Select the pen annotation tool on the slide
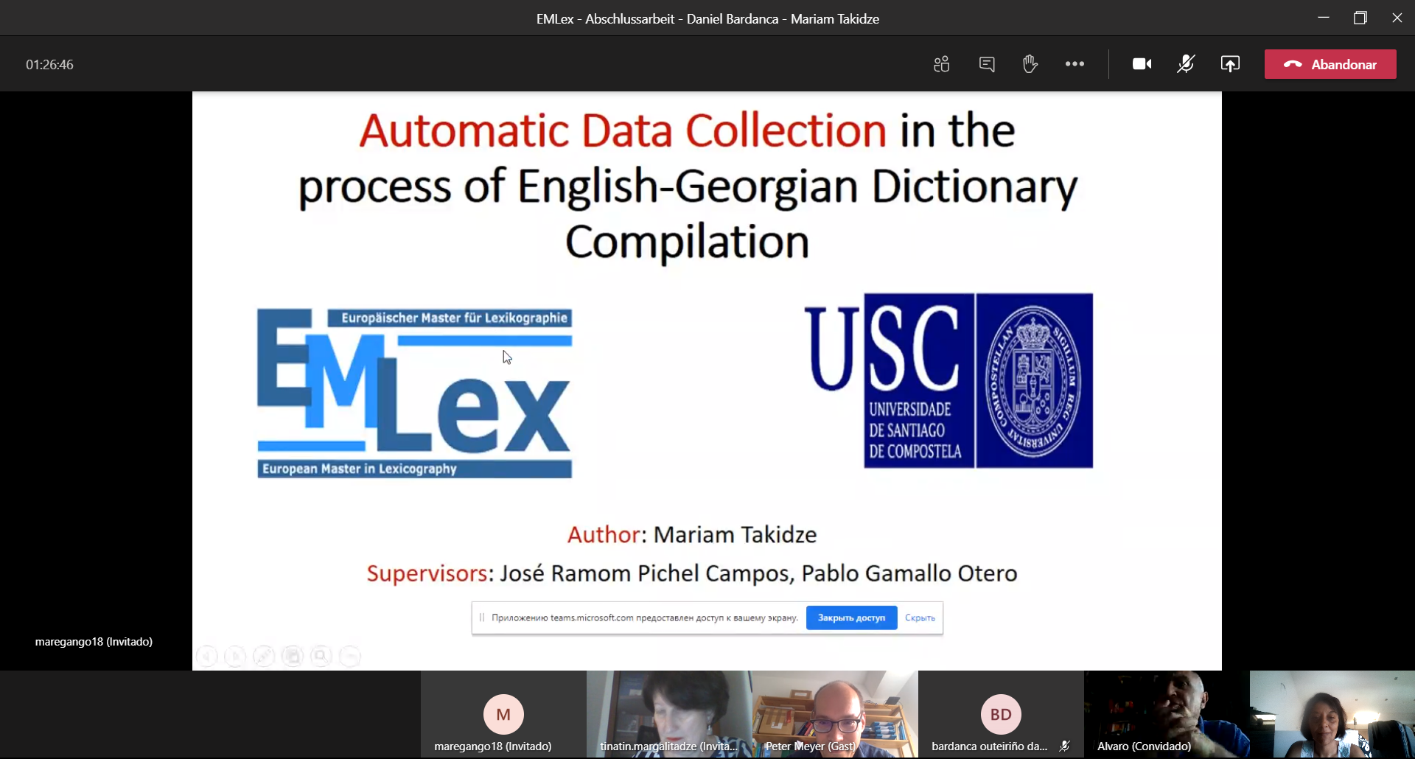1415x759 pixels. click(264, 656)
